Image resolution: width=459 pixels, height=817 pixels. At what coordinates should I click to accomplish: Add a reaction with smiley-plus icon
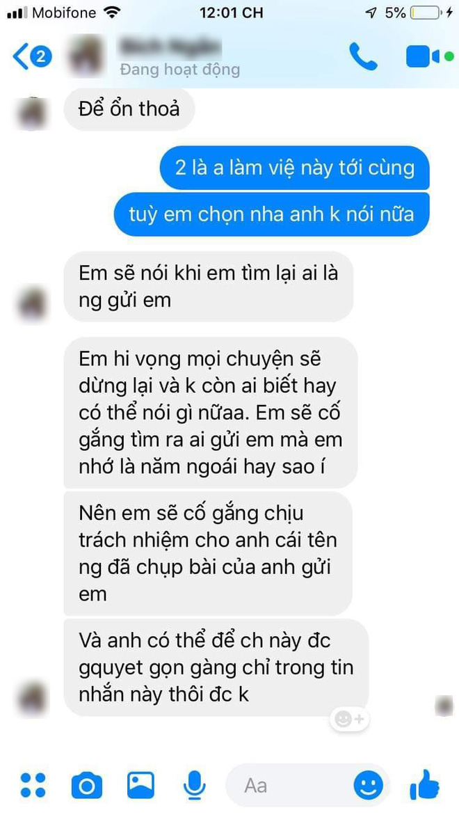[350, 720]
